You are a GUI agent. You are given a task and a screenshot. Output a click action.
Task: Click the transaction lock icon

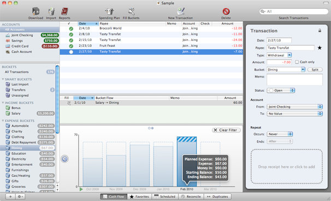click(320, 31)
